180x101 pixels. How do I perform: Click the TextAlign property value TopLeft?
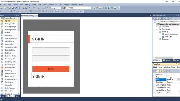pos(170,82)
